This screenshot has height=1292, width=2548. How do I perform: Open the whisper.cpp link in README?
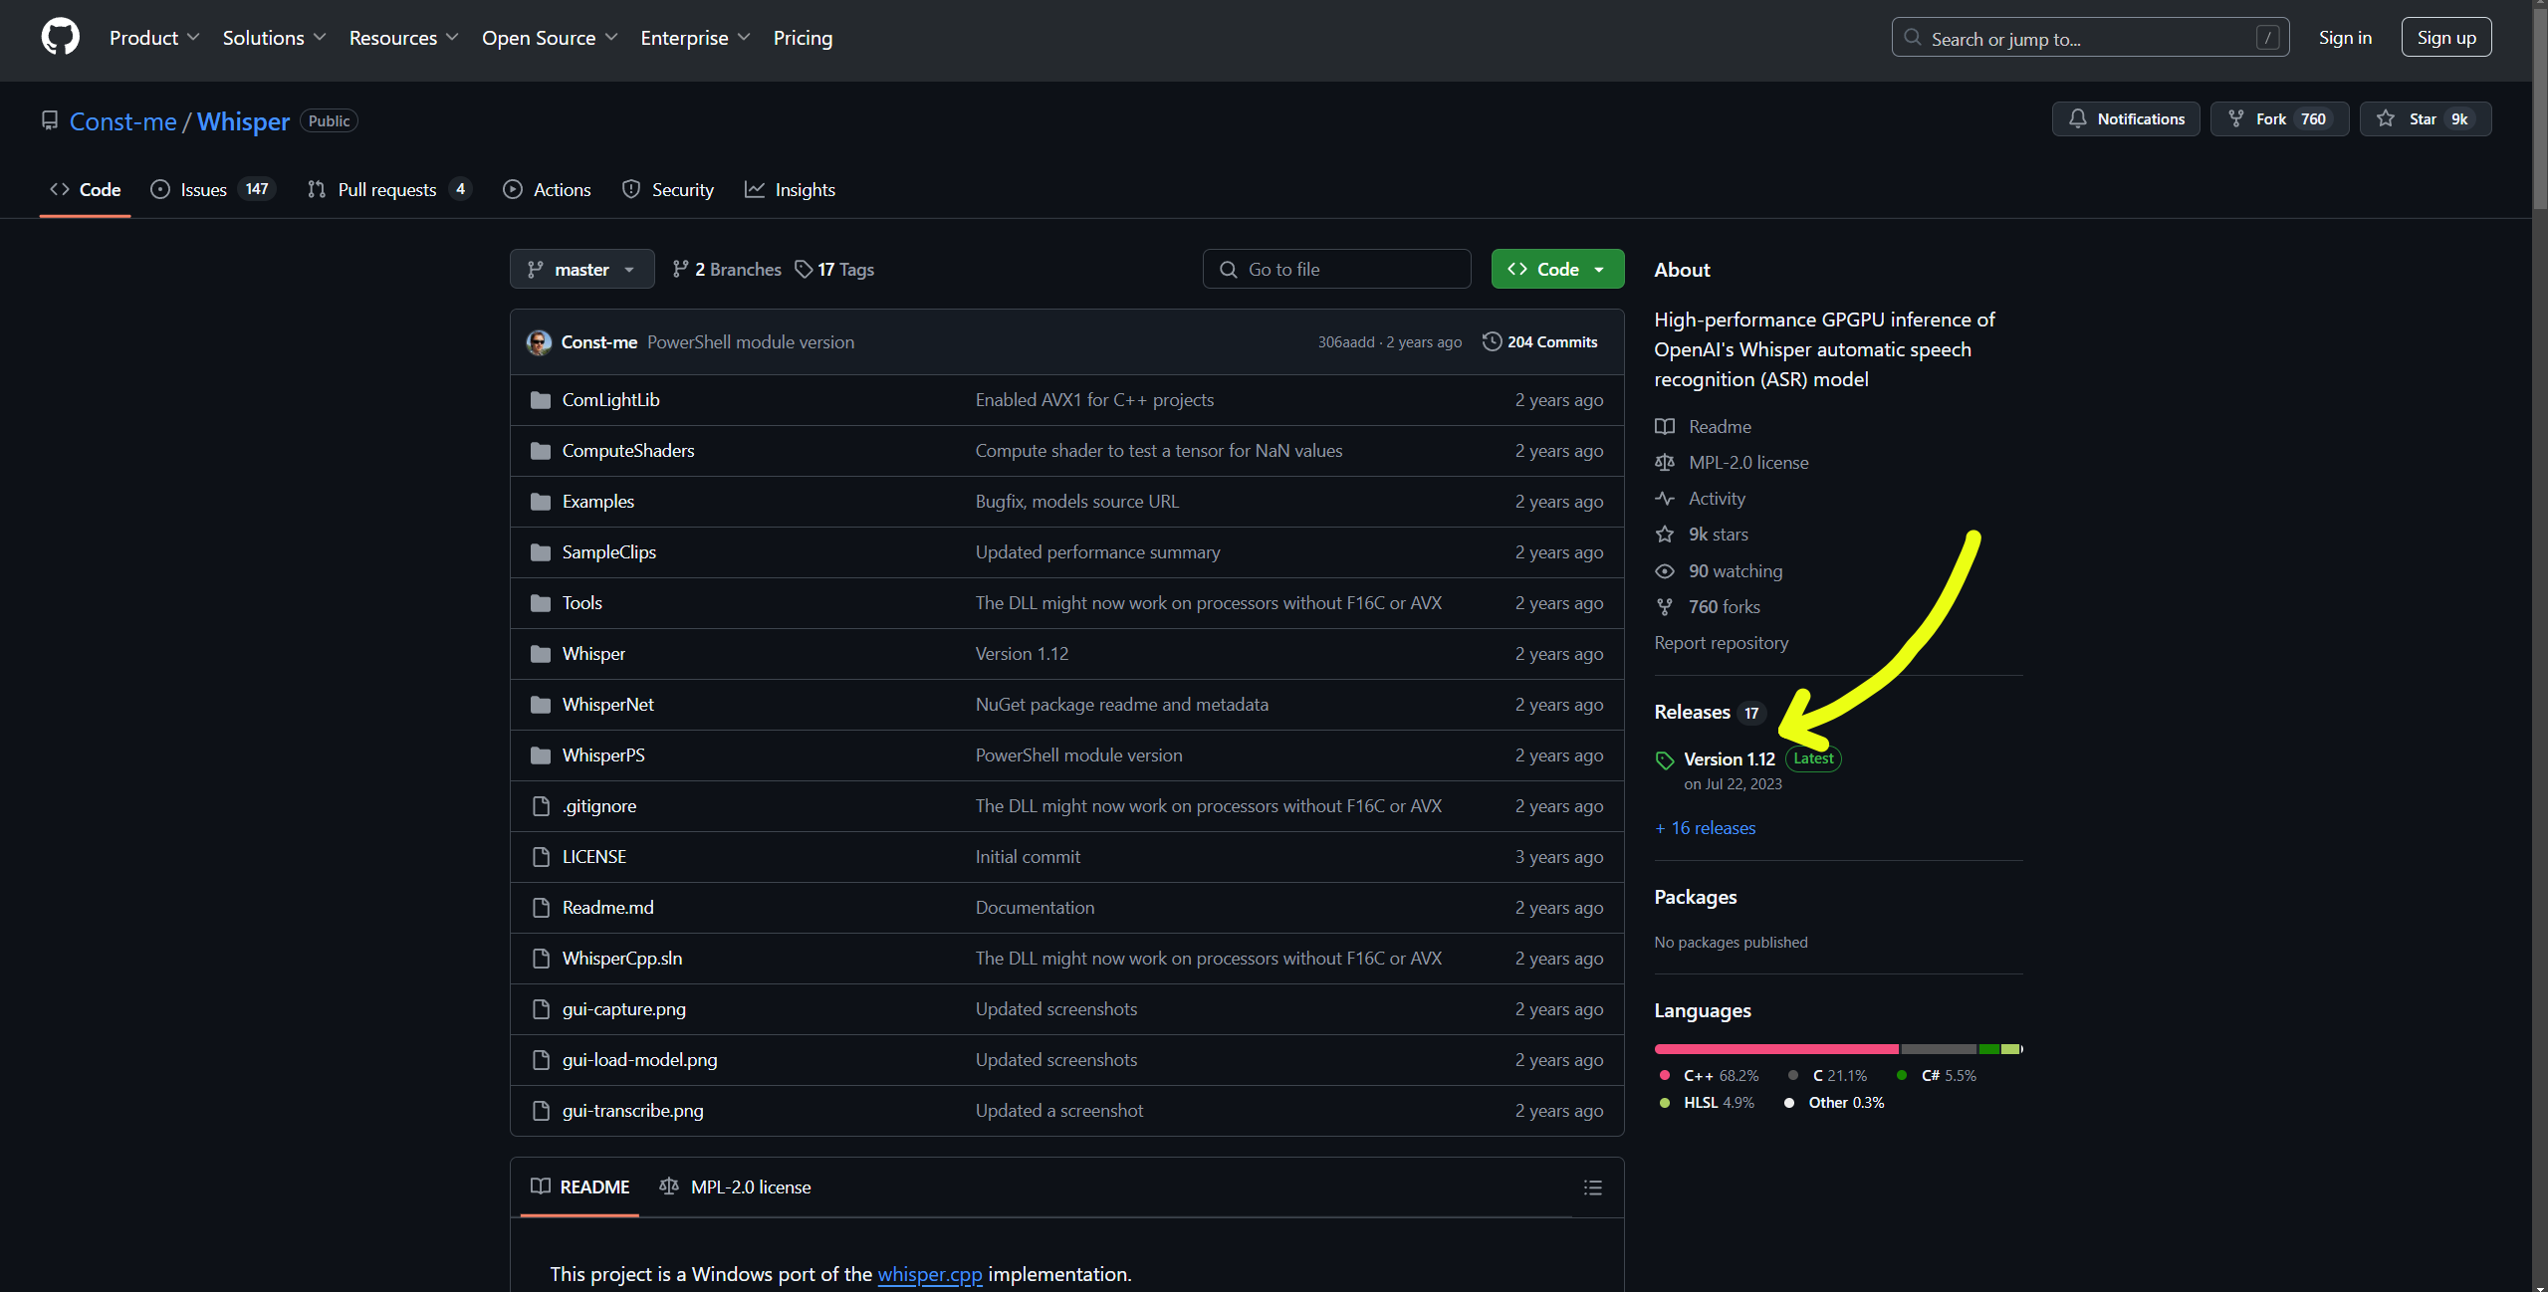click(x=929, y=1274)
